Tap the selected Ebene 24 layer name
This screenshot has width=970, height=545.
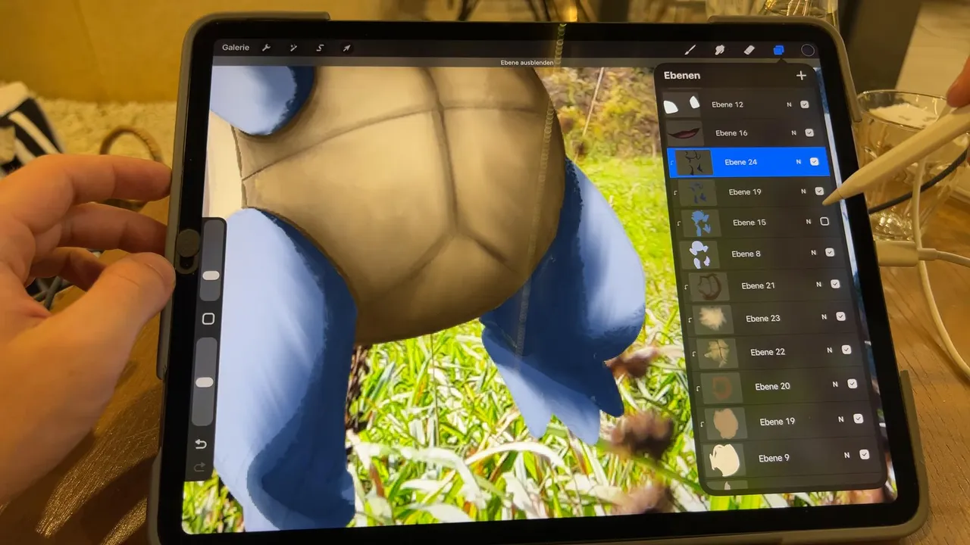pos(740,162)
